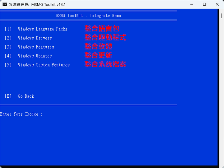Click the [3] option number
Screen dimensions: 224x168
pyautogui.click(x=8, y=47)
